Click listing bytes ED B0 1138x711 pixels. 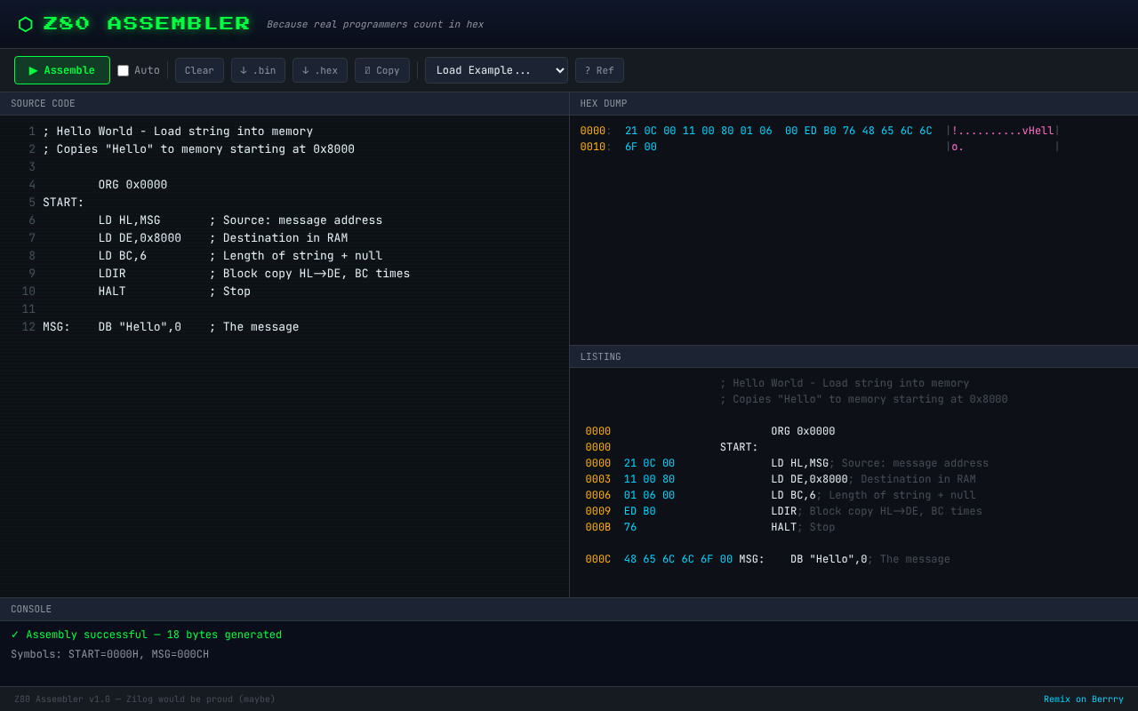tap(640, 512)
